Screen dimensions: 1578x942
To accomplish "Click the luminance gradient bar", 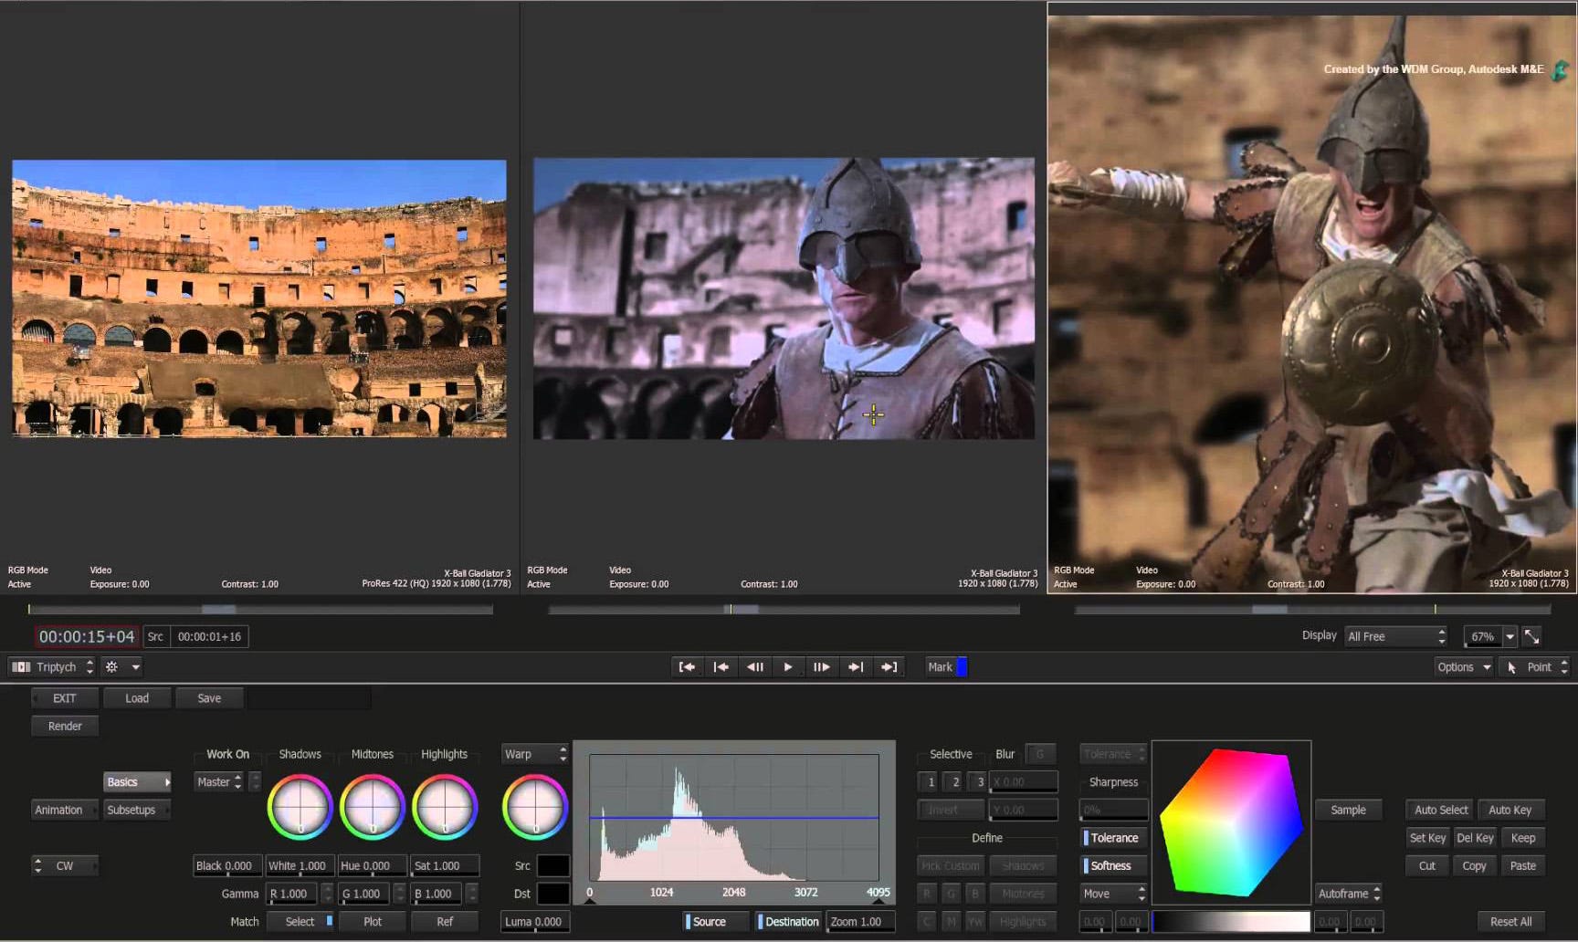I will (1231, 922).
